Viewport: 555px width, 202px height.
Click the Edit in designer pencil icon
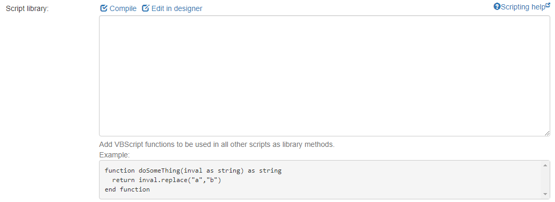tap(145, 8)
